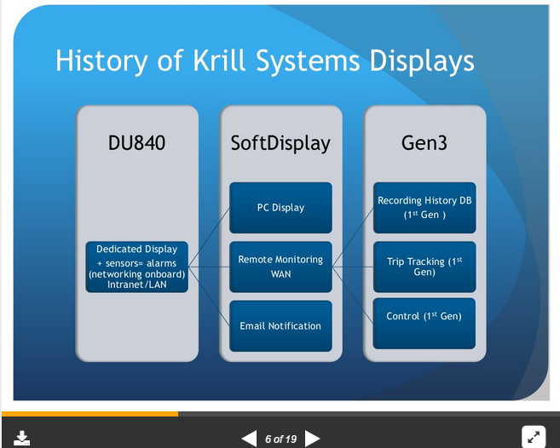Select the Recording History DB box
The image size is (560, 448).
(x=424, y=207)
